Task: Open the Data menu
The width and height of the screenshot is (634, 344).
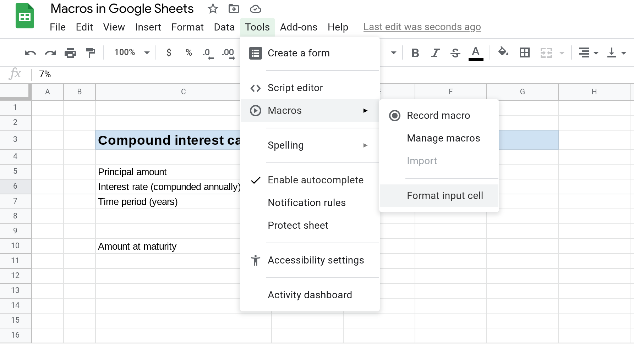Action: point(224,27)
